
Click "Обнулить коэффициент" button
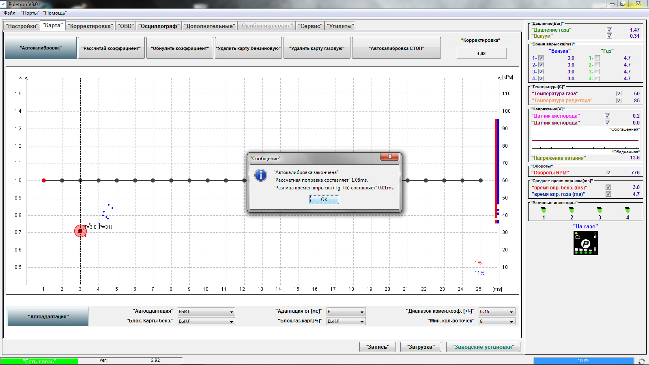pyautogui.click(x=180, y=48)
